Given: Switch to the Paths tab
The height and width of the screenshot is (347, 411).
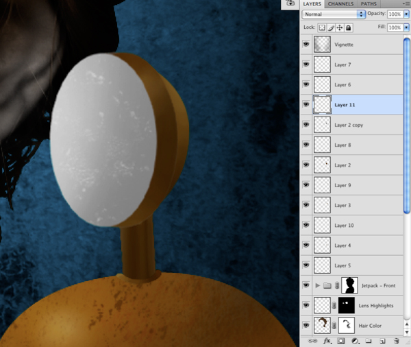Looking at the screenshot, I should (369, 4).
